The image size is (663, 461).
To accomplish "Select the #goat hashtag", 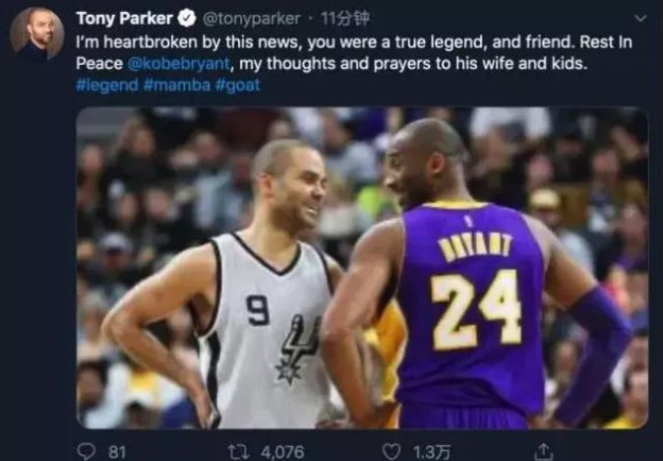I will tap(238, 85).
